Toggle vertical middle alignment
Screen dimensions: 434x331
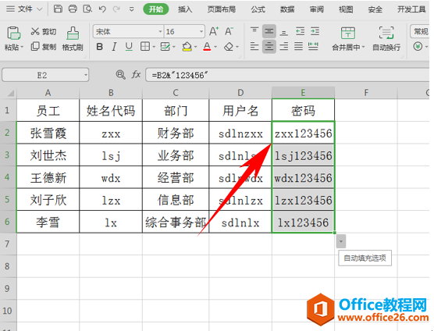(269, 31)
